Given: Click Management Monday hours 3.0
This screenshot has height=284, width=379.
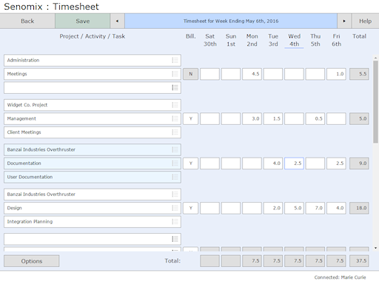Looking at the screenshot, I should pos(252,118).
